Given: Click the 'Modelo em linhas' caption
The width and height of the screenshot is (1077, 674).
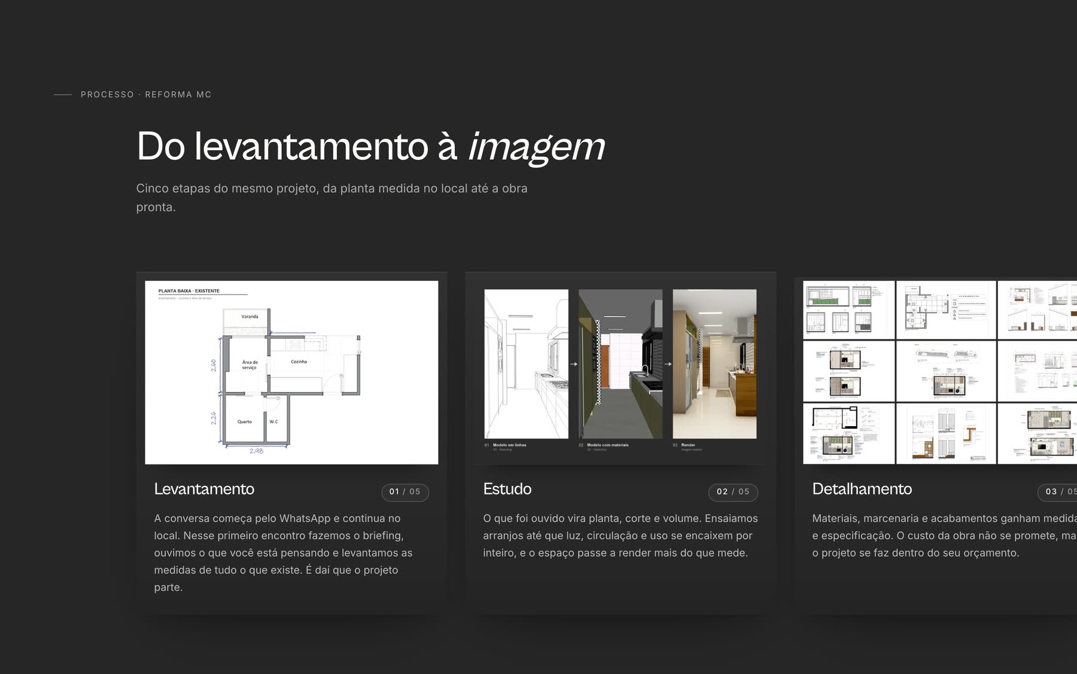Looking at the screenshot, I should (x=509, y=445).
